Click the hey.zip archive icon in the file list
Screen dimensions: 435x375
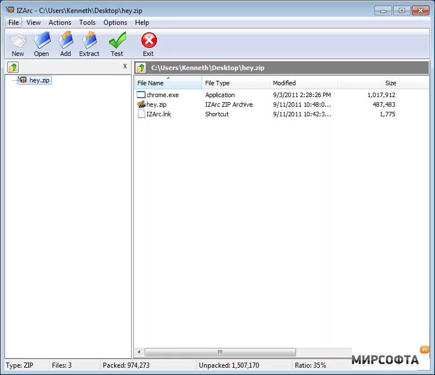pos(141,104)
